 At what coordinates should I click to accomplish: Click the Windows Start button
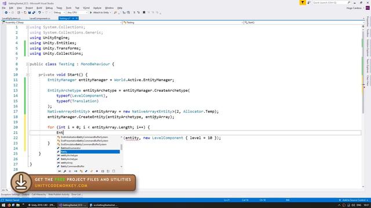click(x=3, y=205)
